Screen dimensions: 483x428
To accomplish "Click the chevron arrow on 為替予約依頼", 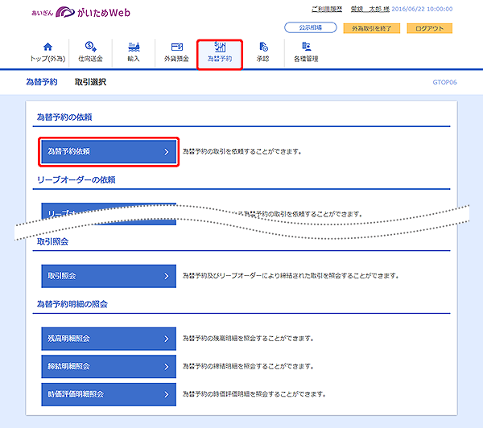I will [x=167, y=152].
